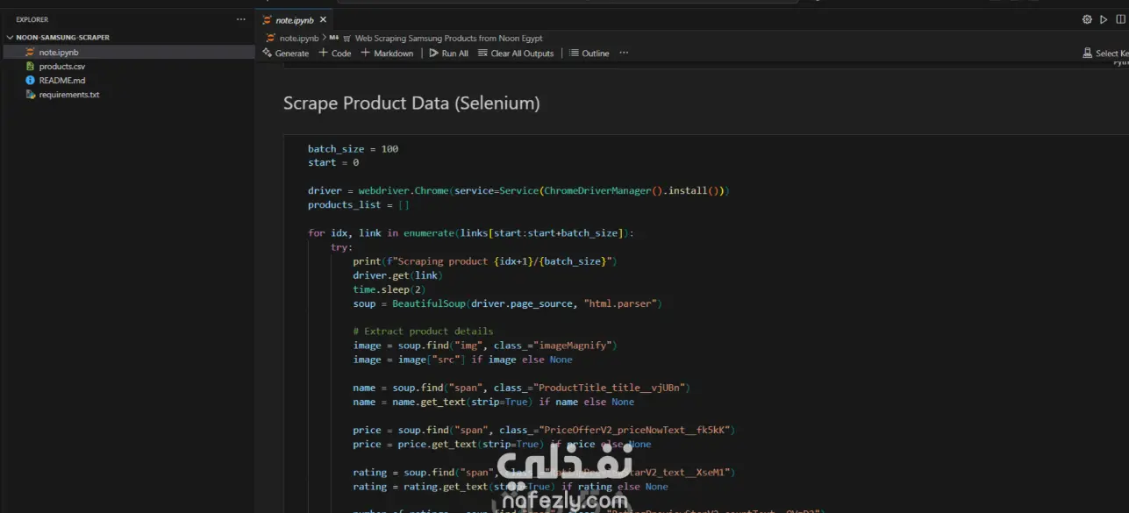The width and height of the screenshot is (1129, 513).
Task: Click the EXPLORER panel title
Action: click(32, 19)
